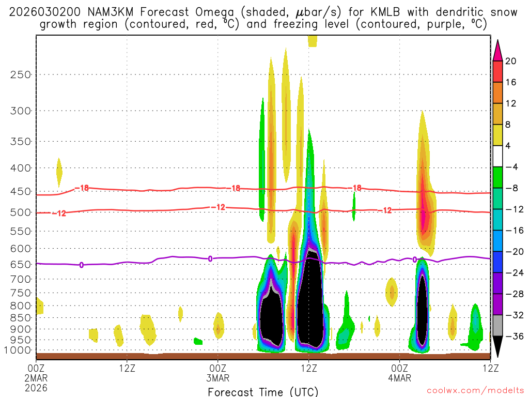Viewport: 529px width, 397px height.
Task: Click the gray -32 to -36 colorbar swatch
Action: (497, 326)
